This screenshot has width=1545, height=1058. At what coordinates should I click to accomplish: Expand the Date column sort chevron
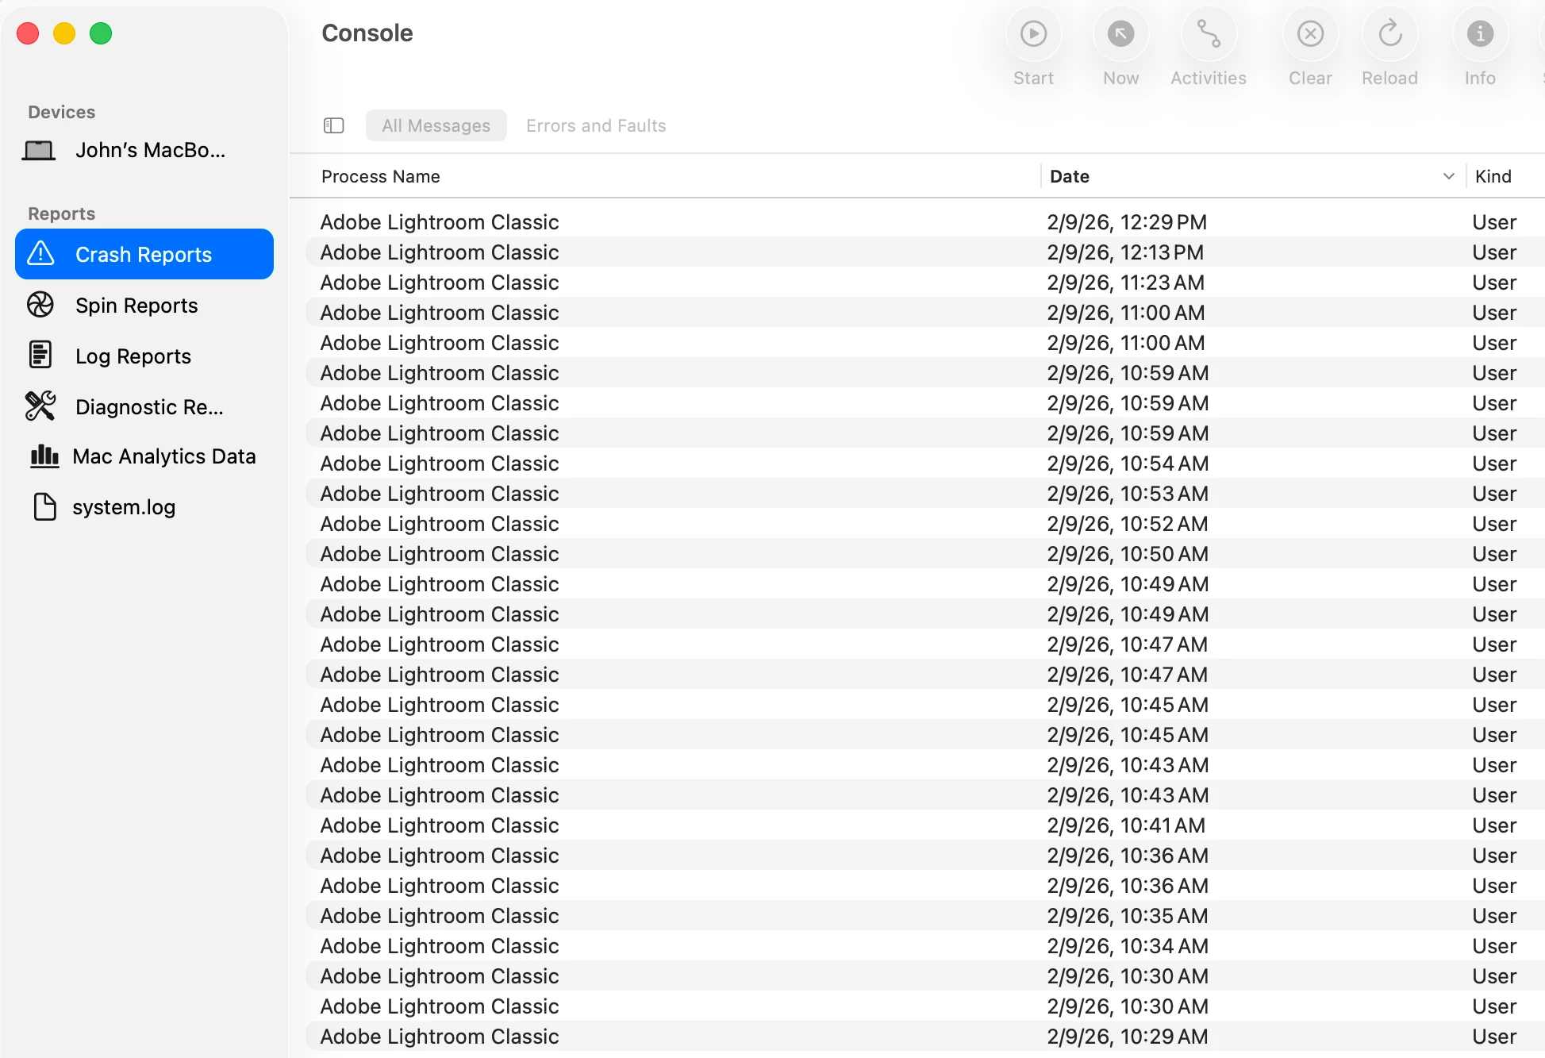[1448, 176]
